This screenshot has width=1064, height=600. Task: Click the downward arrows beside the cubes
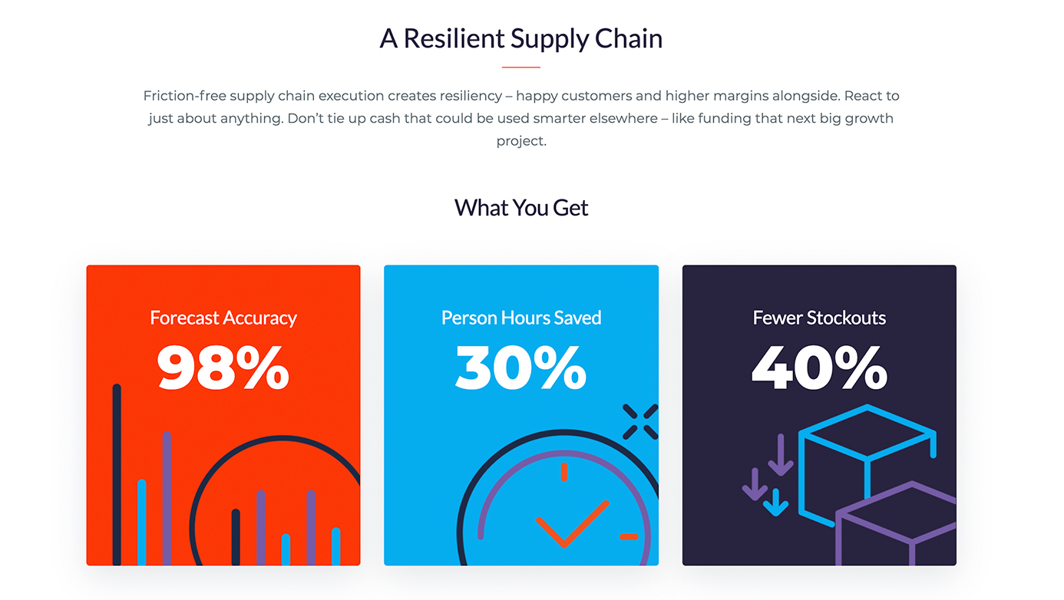click(768, 475)
